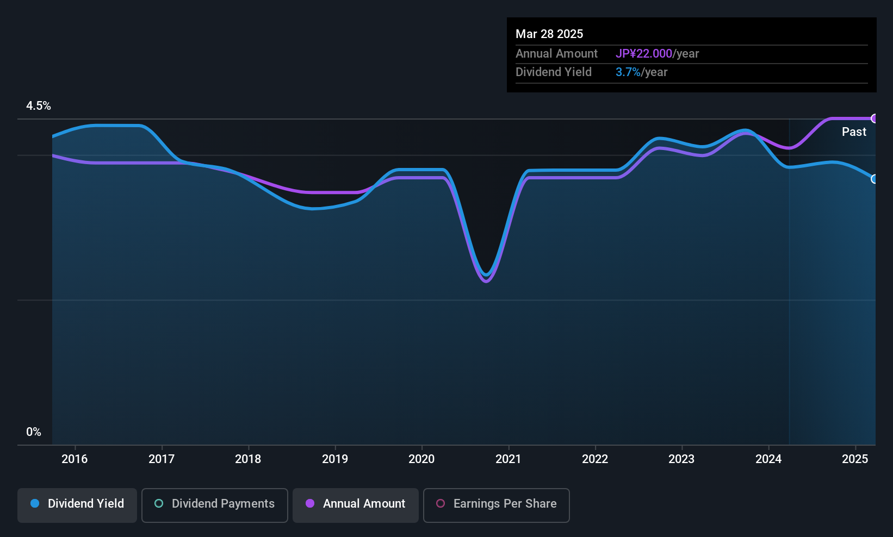Click the 2022 axis label
The height and width of the screenshot is (537, 893).
pos(595,459)
